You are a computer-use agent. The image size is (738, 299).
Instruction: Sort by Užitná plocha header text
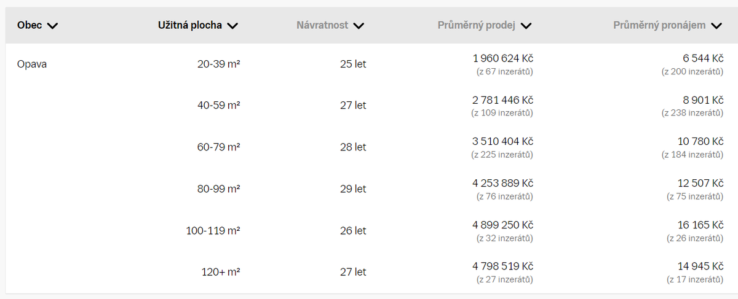coord(189,25)
